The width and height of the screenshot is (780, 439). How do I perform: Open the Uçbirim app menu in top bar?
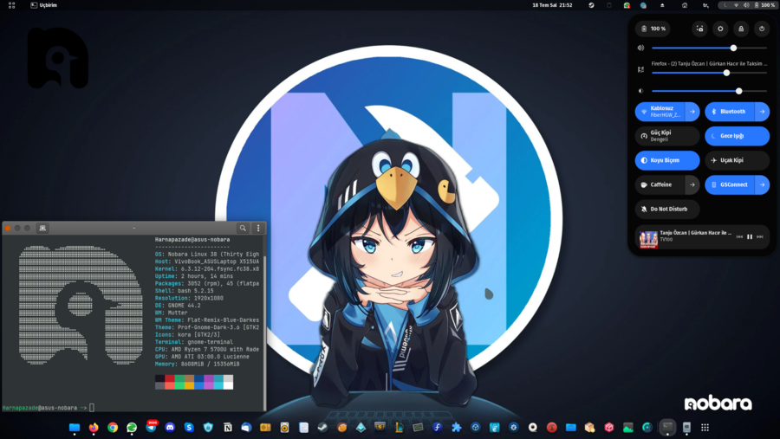tap(44, 5)
